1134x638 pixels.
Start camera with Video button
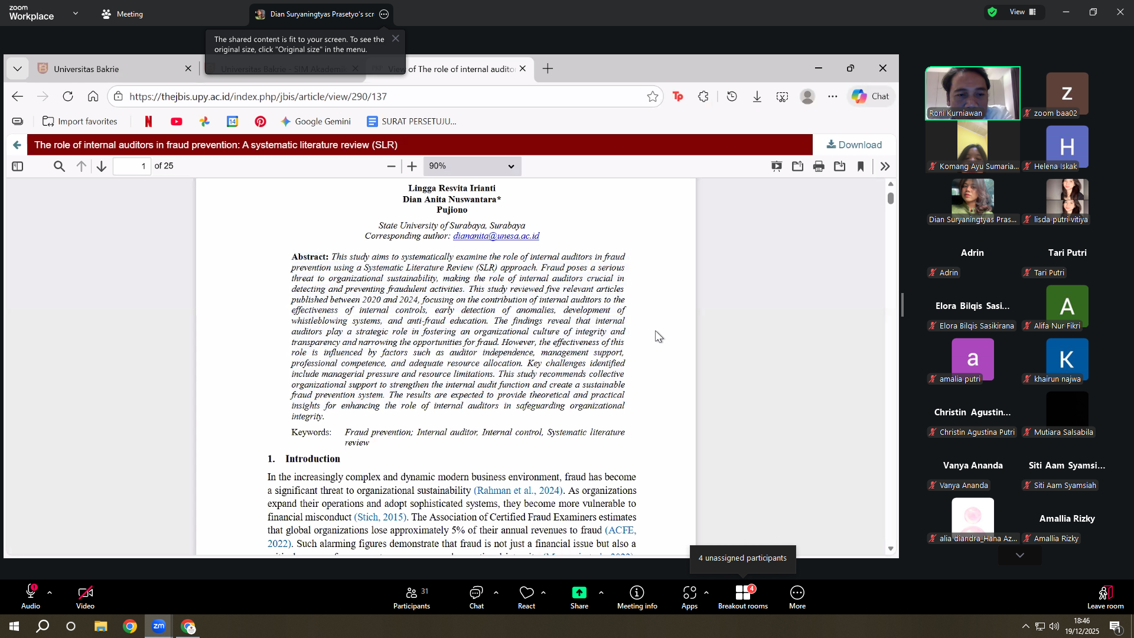[85, 597]
